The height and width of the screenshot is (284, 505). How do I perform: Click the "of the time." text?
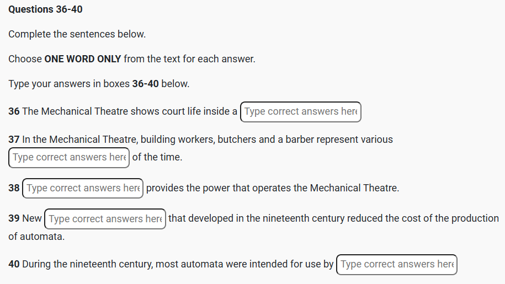click(x=157, y=157)
